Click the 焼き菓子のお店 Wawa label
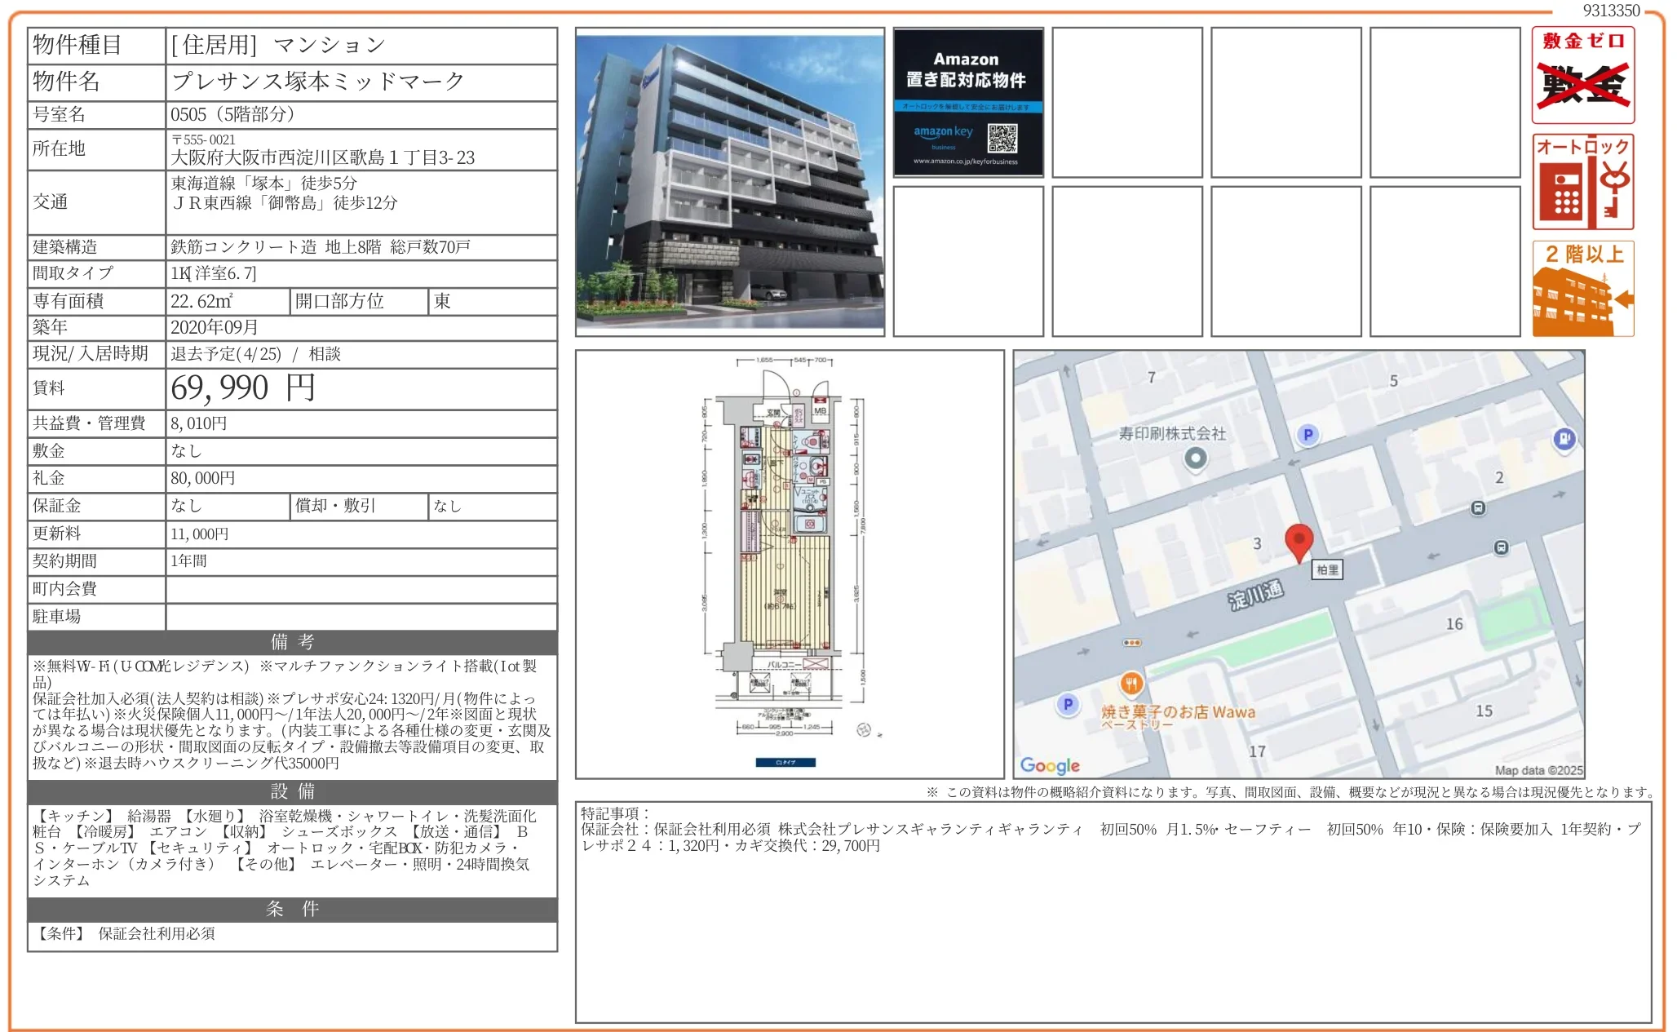 coord(1178,712)
